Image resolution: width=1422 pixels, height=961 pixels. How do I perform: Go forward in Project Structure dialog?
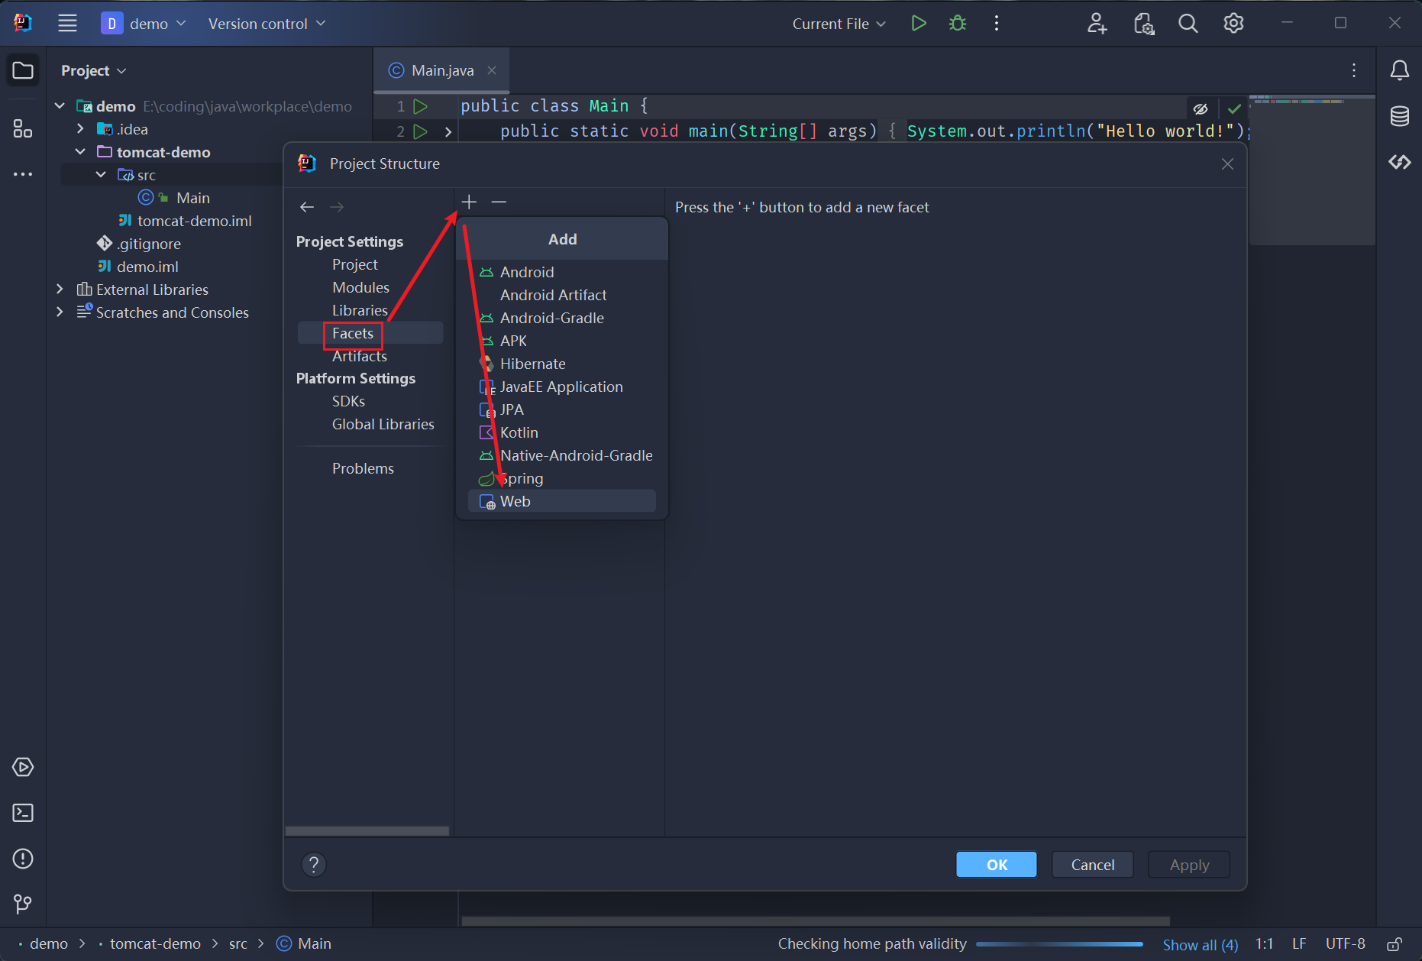pos(336,207)
